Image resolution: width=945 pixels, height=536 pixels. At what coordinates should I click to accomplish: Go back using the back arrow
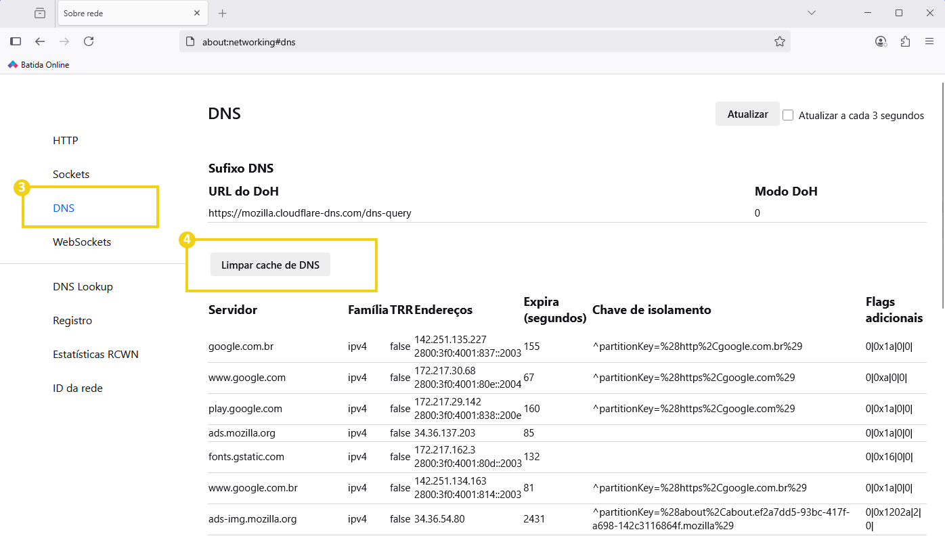point(40,41)
